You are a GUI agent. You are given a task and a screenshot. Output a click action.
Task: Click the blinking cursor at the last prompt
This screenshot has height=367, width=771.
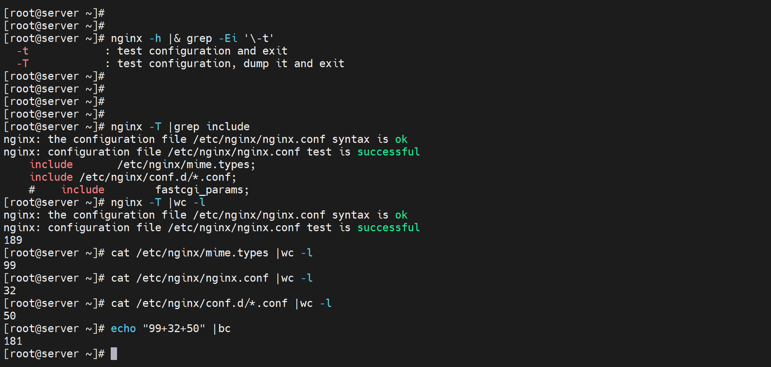(x=114, y=354)
